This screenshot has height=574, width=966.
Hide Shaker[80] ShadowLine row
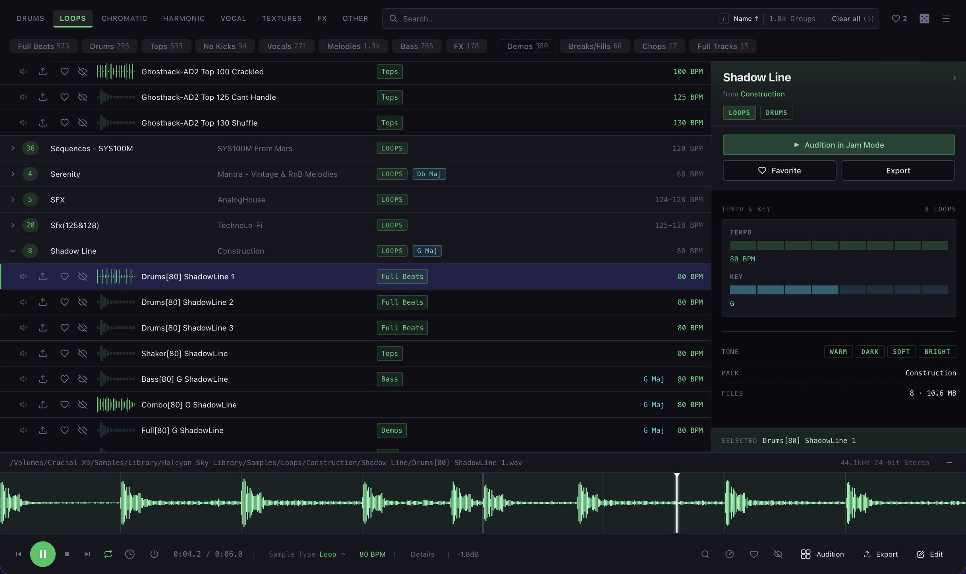pos(82,354)
